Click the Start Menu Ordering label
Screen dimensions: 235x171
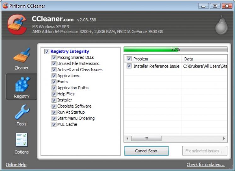(76, 118)
